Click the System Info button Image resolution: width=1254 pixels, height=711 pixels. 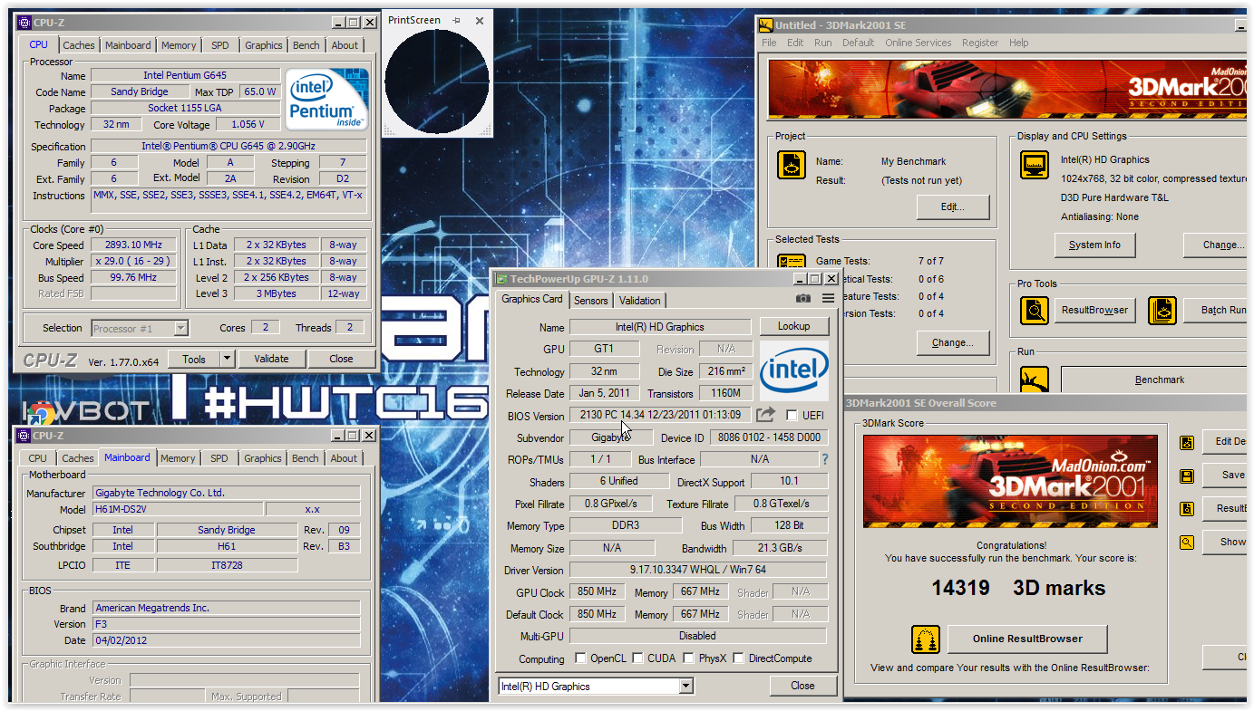[1095, 245]
